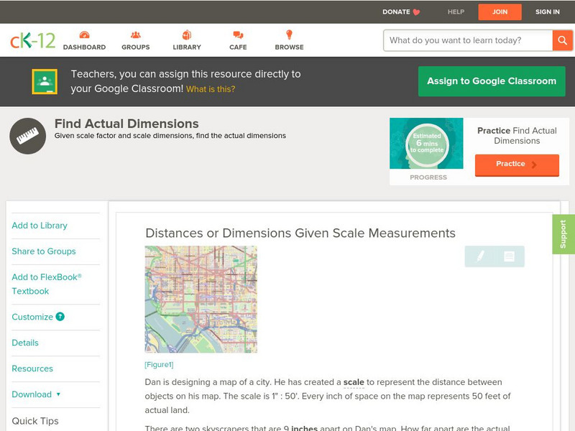Start the orange Practice button
Viewport: 575px width, 431px height.
click(516, 164)
